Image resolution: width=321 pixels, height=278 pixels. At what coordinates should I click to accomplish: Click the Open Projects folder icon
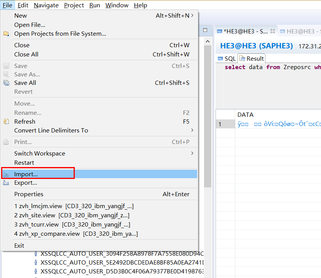pyautogui.click(x=6, y=34)
